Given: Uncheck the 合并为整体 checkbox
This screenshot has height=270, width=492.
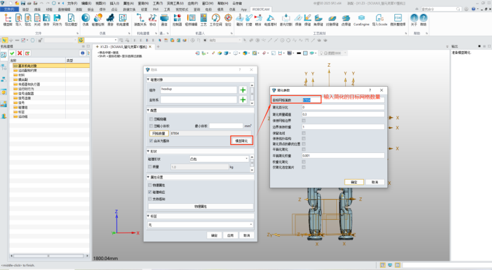Looking at the screenshot, I should [x=150, y=141].
